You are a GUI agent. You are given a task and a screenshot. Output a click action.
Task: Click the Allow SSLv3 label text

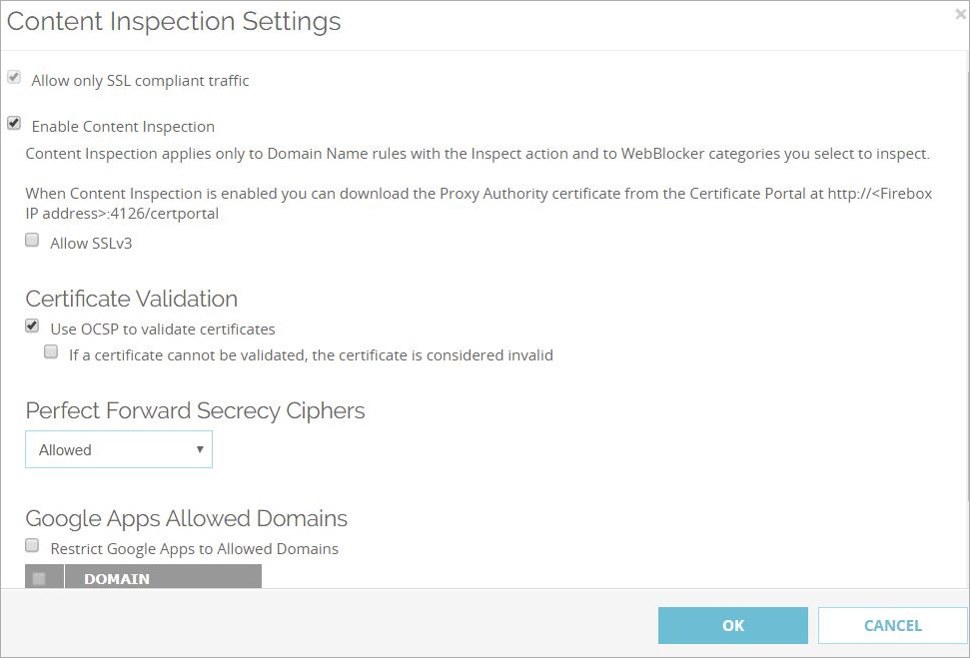pyautogui.click(x=91, y=243)
